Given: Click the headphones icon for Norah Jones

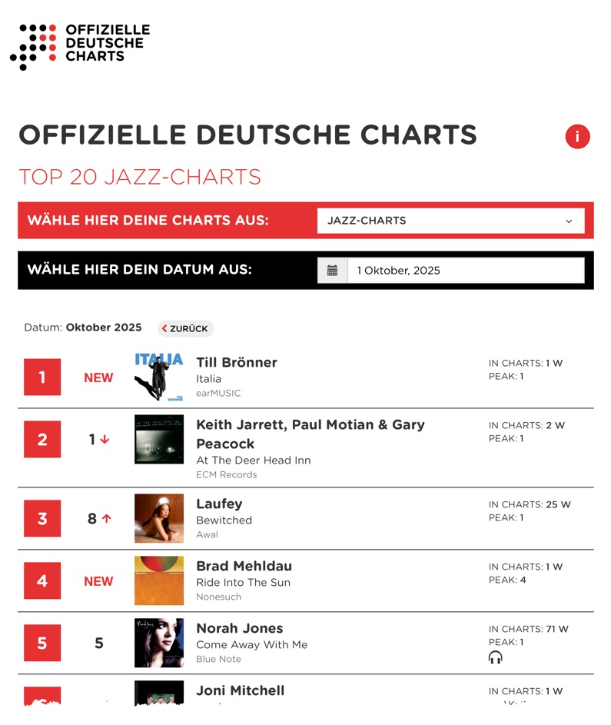Looking at the screenshot, I should [x=496, y=657].
